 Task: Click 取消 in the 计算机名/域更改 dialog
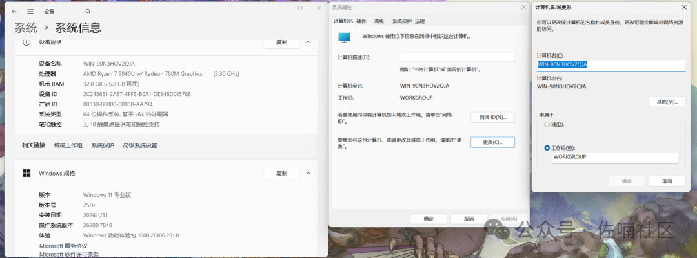667,181
